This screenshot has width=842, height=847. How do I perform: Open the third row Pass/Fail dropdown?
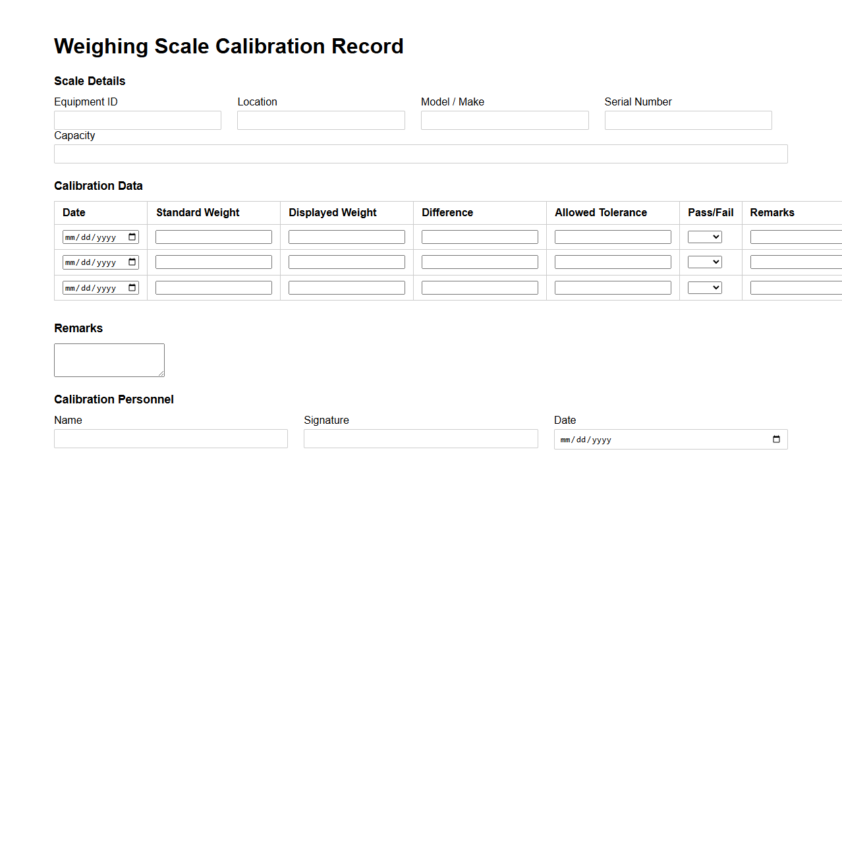[704, 287]
